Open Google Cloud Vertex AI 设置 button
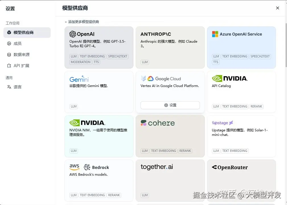This screenshot has width=287, height=205. click(x=170, y=105)
